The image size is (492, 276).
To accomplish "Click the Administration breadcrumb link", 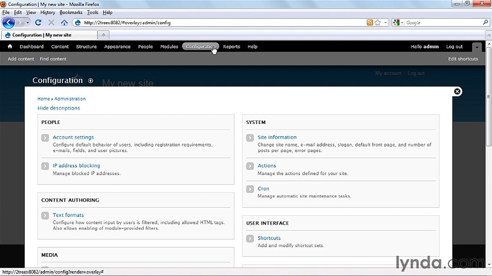I will coord(70,99).
